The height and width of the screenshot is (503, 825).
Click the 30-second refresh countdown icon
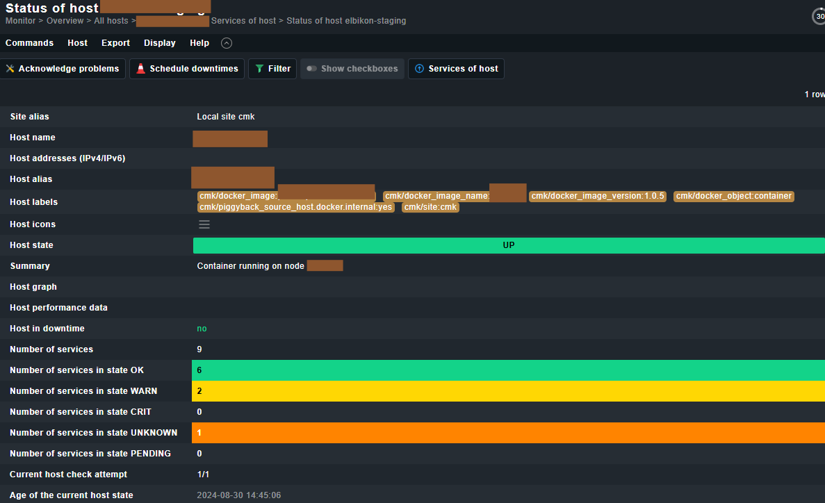coord(819,16)
